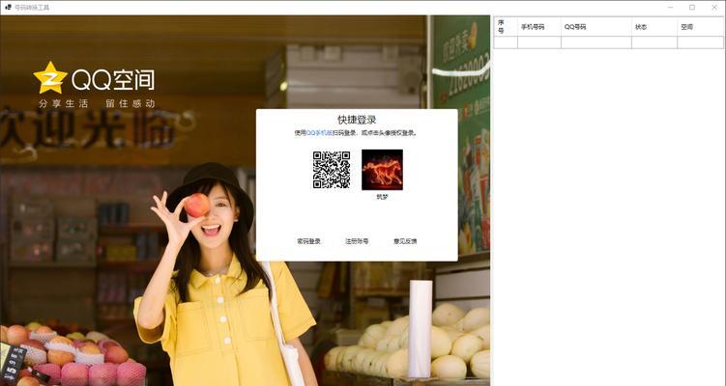Open the 意见反馈 feedback link
Screen dimensions: 726x386
point(405,241)
